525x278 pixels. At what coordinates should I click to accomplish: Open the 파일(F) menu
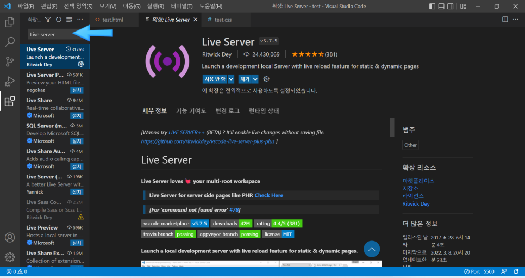pos(26,6)
